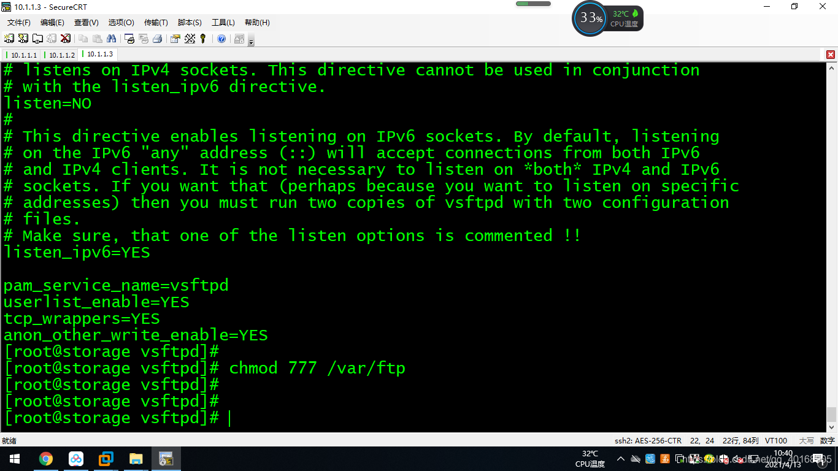Click 'listen=NO' line in terminal
Screen dimensions: 838x471
(48, 103)
